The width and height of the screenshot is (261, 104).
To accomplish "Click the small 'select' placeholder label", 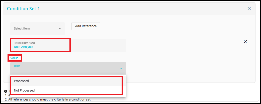I will [17, 66].
